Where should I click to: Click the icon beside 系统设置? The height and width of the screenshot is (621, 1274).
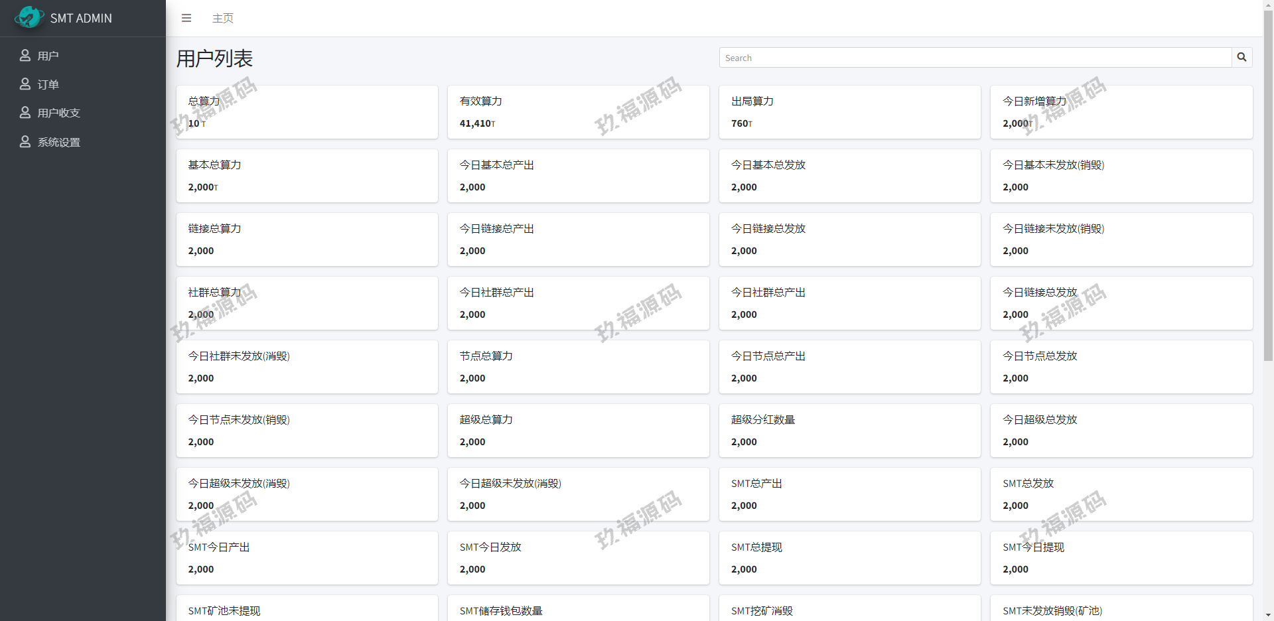tap(25, 142)
